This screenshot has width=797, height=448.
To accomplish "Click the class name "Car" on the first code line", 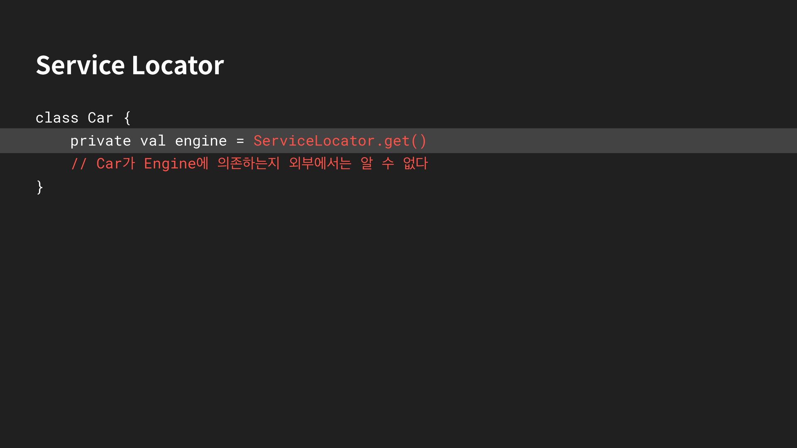I will 100,118.
